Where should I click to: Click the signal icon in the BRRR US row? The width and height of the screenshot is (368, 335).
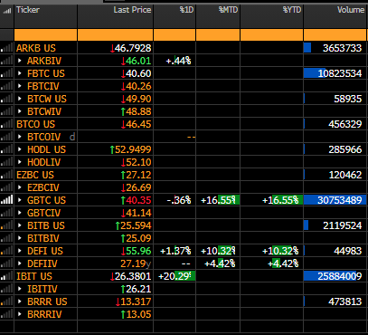(x=6, y=301)
